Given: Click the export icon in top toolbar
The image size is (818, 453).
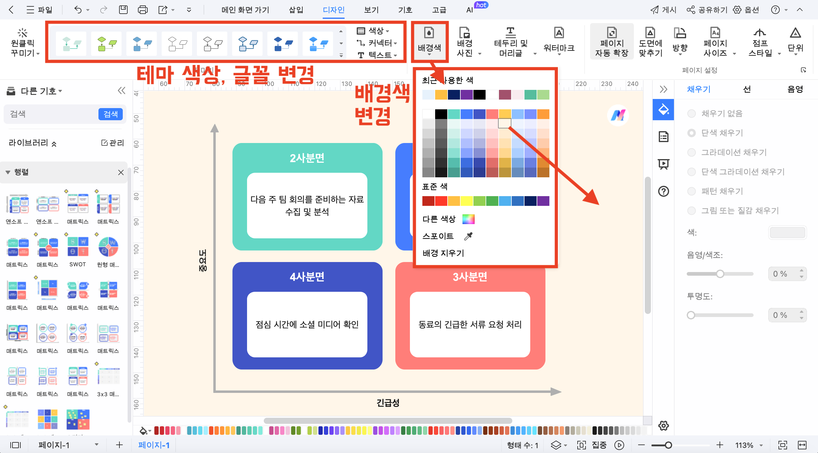Looking at the screenshot, I should click(163, 10).
